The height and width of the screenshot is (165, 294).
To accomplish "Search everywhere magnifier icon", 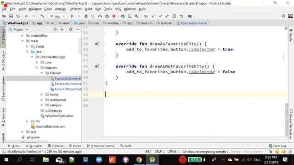I will pos(283,16).
